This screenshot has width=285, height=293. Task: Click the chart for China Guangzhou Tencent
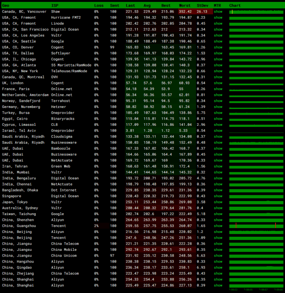pos(256,226)
